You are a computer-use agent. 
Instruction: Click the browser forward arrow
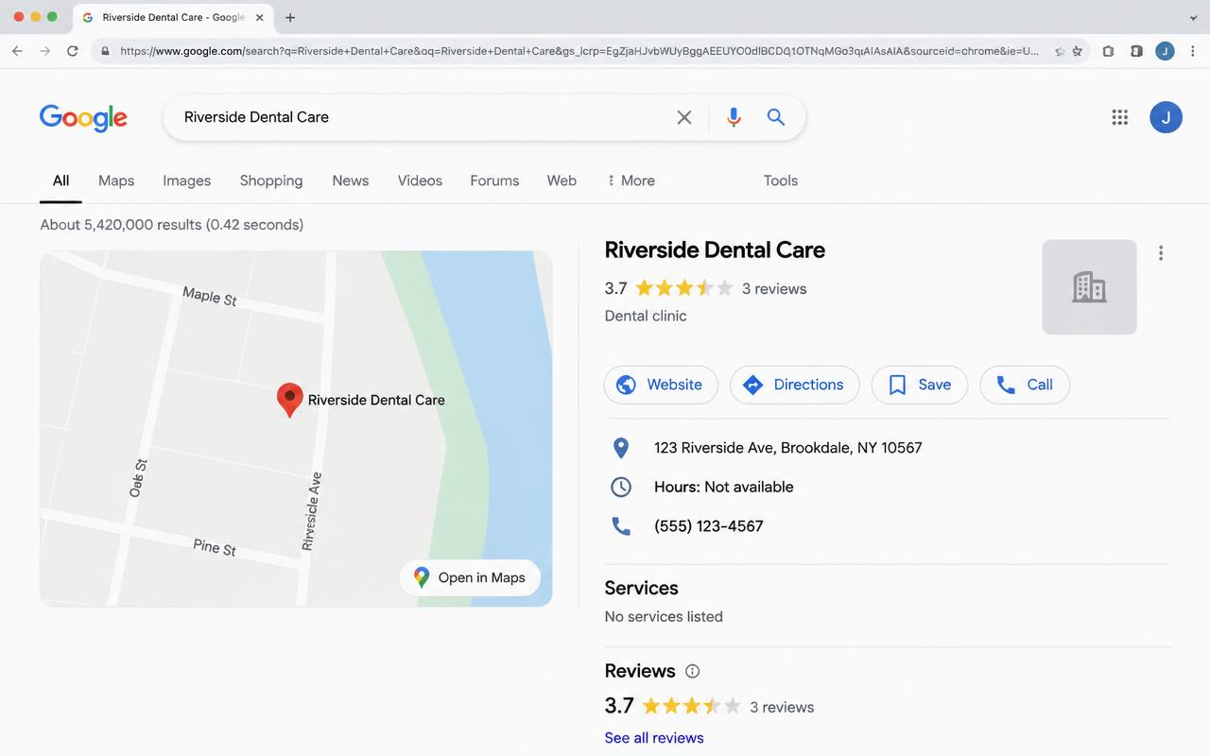click(x=44, y=51)
